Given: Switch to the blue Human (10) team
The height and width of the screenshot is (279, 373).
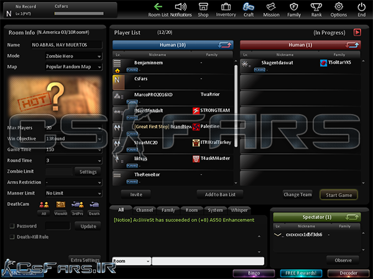Looking at the screenshot, I should (173, 45).
